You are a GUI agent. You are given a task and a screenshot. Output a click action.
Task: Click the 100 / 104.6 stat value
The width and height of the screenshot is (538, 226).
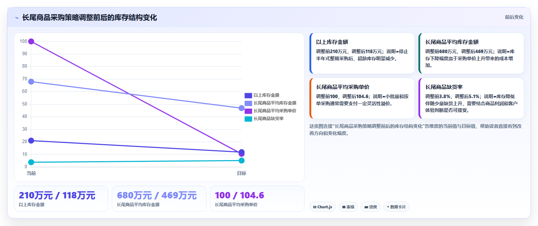coord(240,196)
